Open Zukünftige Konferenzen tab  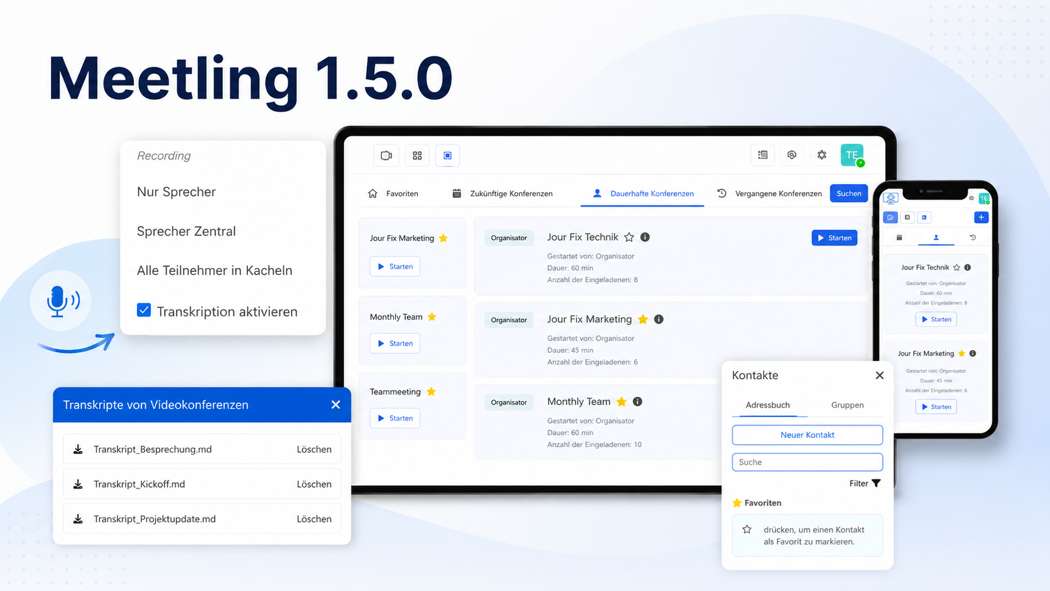pos(502,193)
